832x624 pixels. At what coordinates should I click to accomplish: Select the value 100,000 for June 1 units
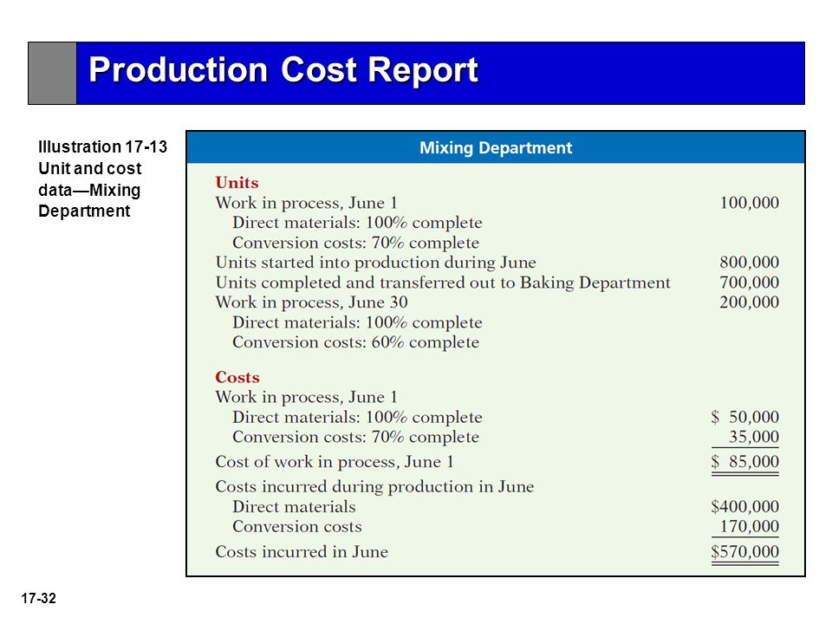(x=749, y=203)
